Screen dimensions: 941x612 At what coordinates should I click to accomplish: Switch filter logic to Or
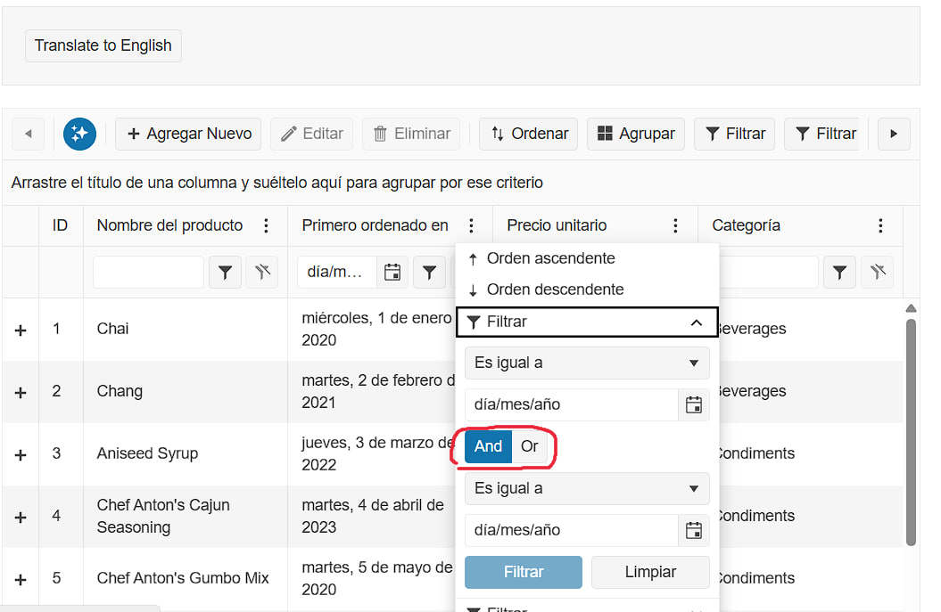coord(530,446)
